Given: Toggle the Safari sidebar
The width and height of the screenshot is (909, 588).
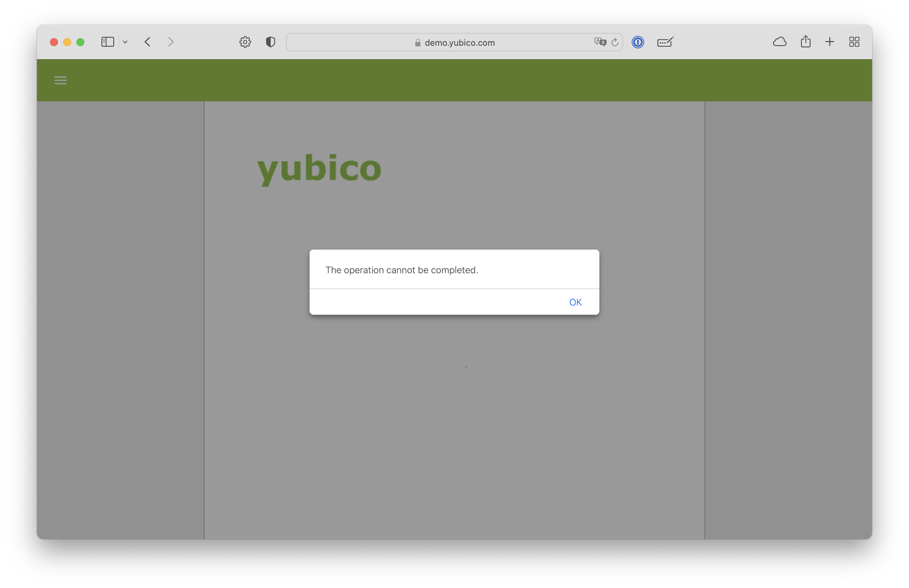Looking at the screenshot, I should [107, 42].
